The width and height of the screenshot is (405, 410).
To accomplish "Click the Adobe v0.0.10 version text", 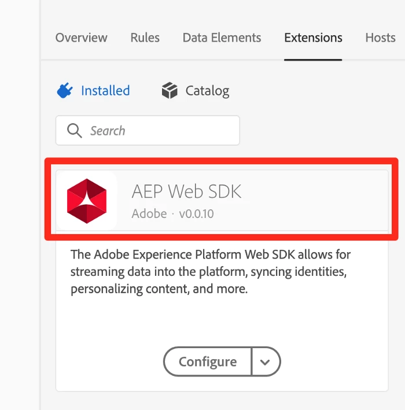I will [x=172, y=213].
